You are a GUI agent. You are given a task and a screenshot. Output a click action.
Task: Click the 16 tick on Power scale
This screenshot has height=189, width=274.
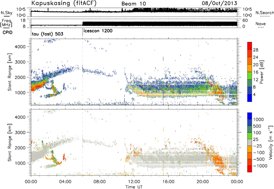[x=256, y=72]
